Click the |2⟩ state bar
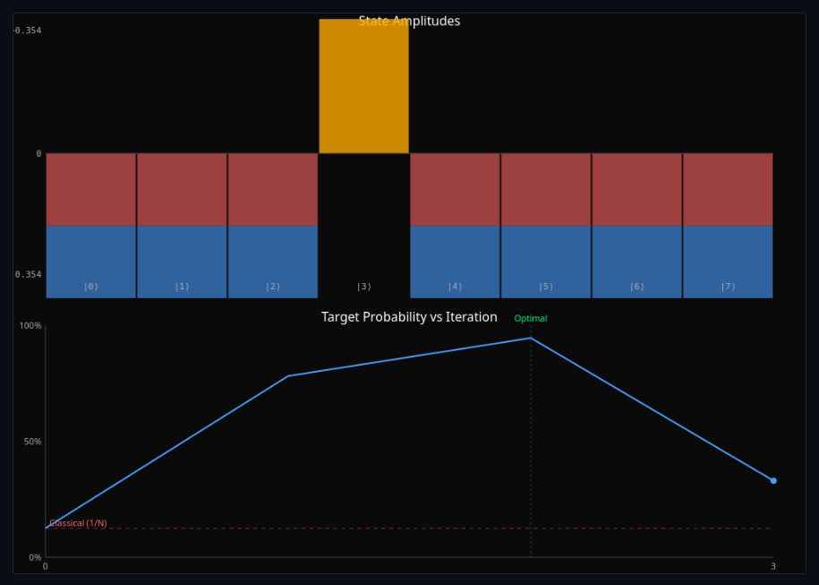 pos(272,224)
